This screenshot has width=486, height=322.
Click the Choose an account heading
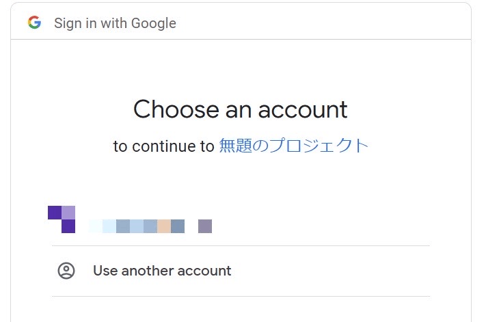240,109
